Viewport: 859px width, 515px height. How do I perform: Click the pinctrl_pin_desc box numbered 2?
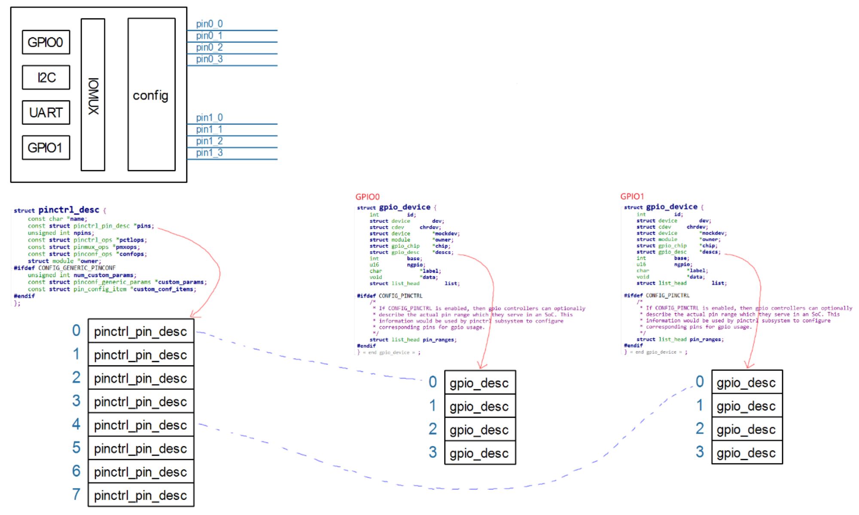(141, 378)
